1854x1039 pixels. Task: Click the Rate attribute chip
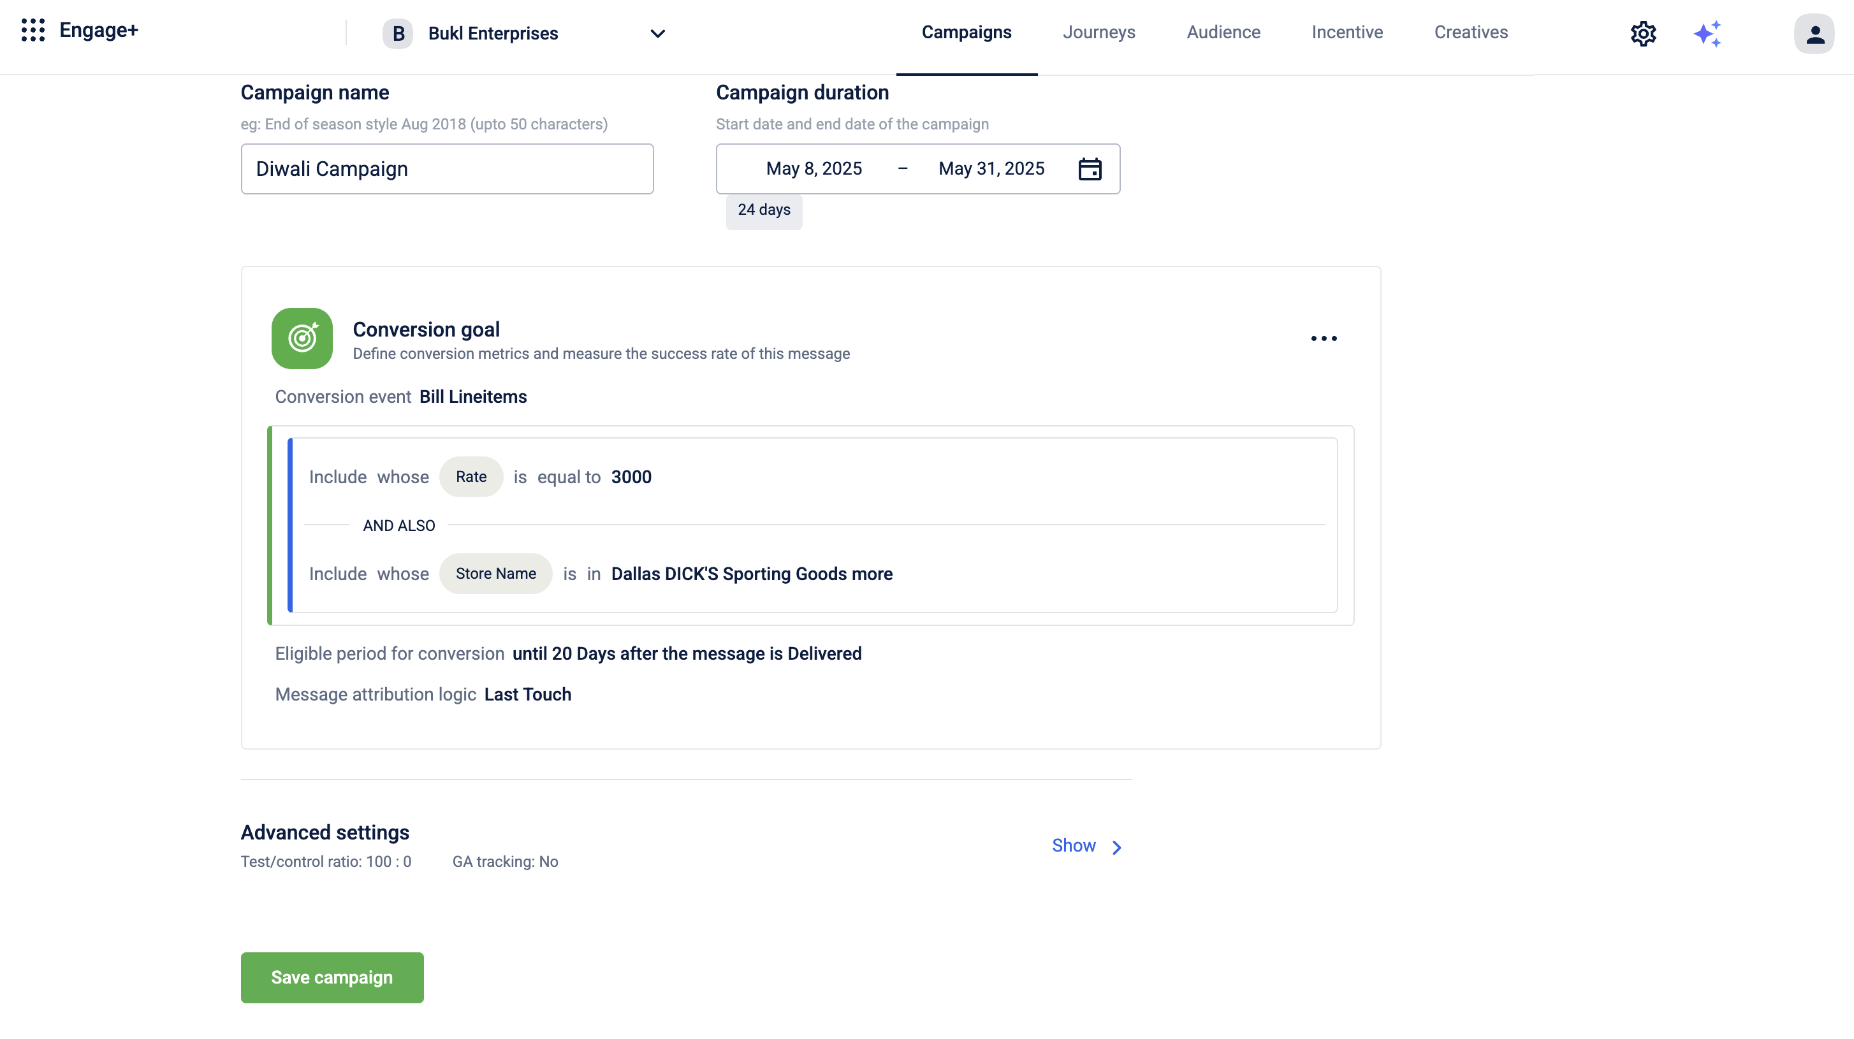pos(471,476)
